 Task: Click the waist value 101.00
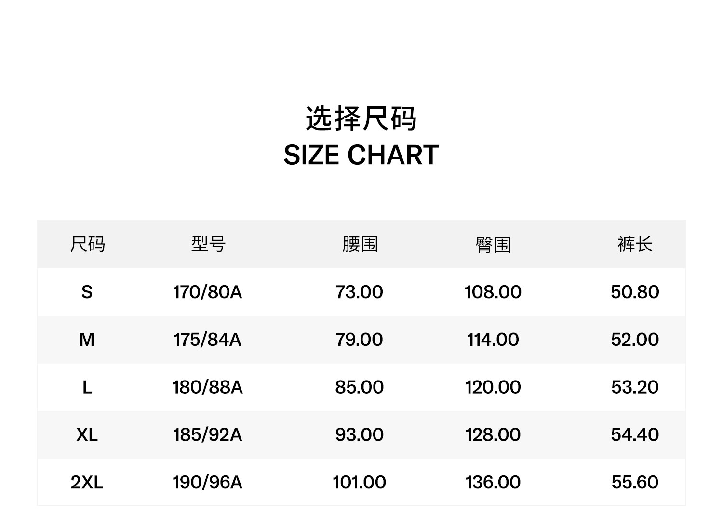click(x=360, y=482)
